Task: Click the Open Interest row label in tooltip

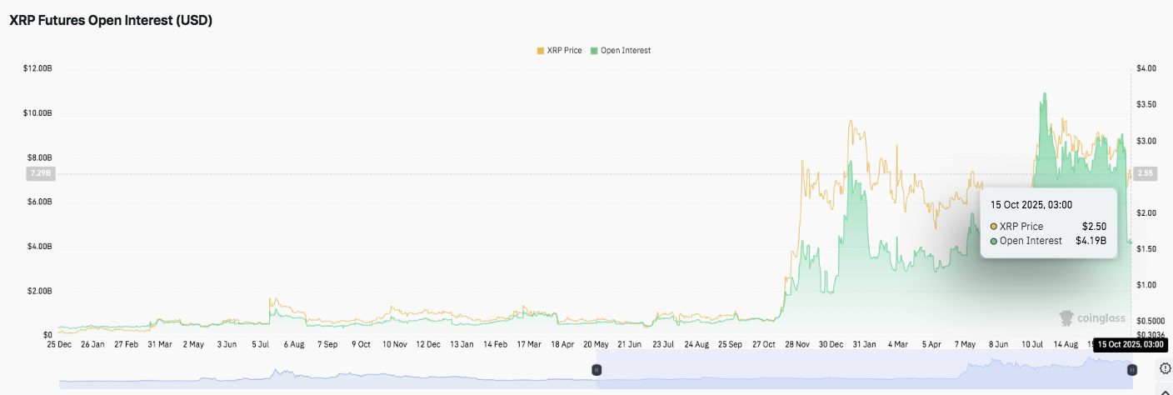Action: pos(1031,241)
